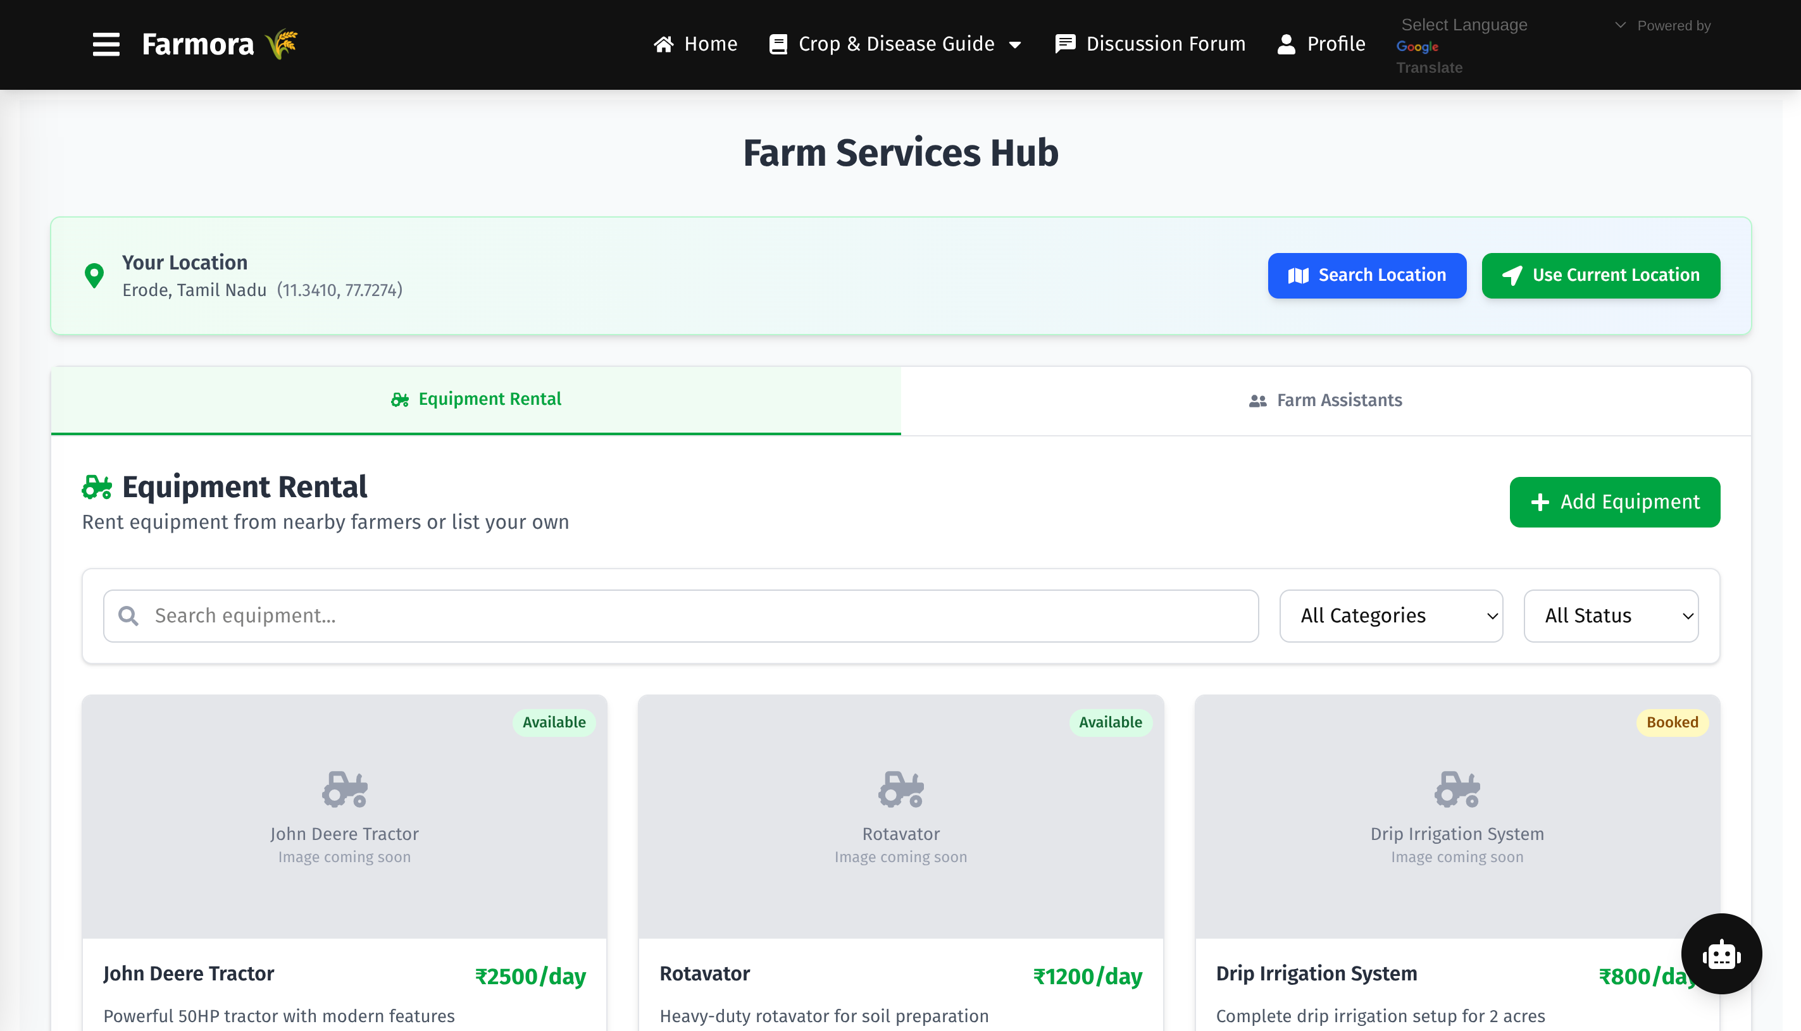This screenshot has height=1031, width=1801.
Task: Click the Home icon in navbar
Action: pos(664,44)
